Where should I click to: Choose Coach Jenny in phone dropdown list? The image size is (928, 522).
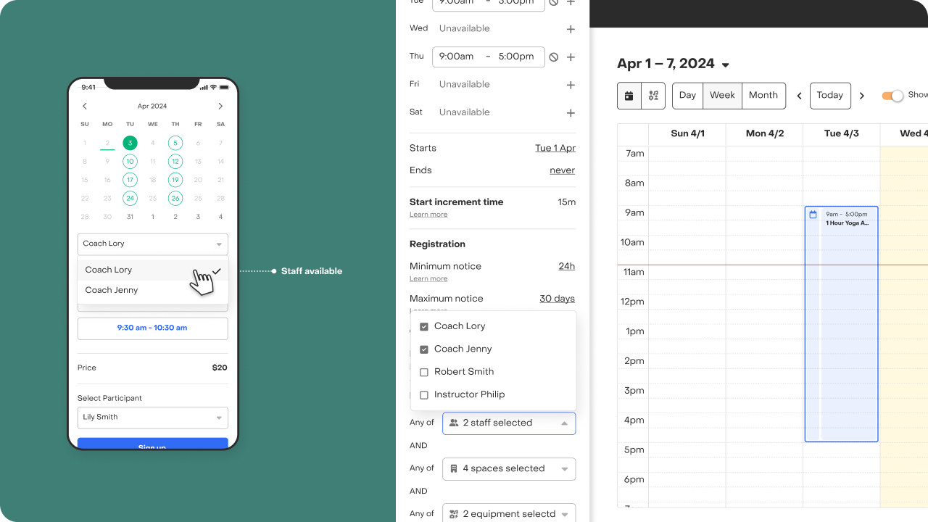pyautogui.click(x=153, y=290)
